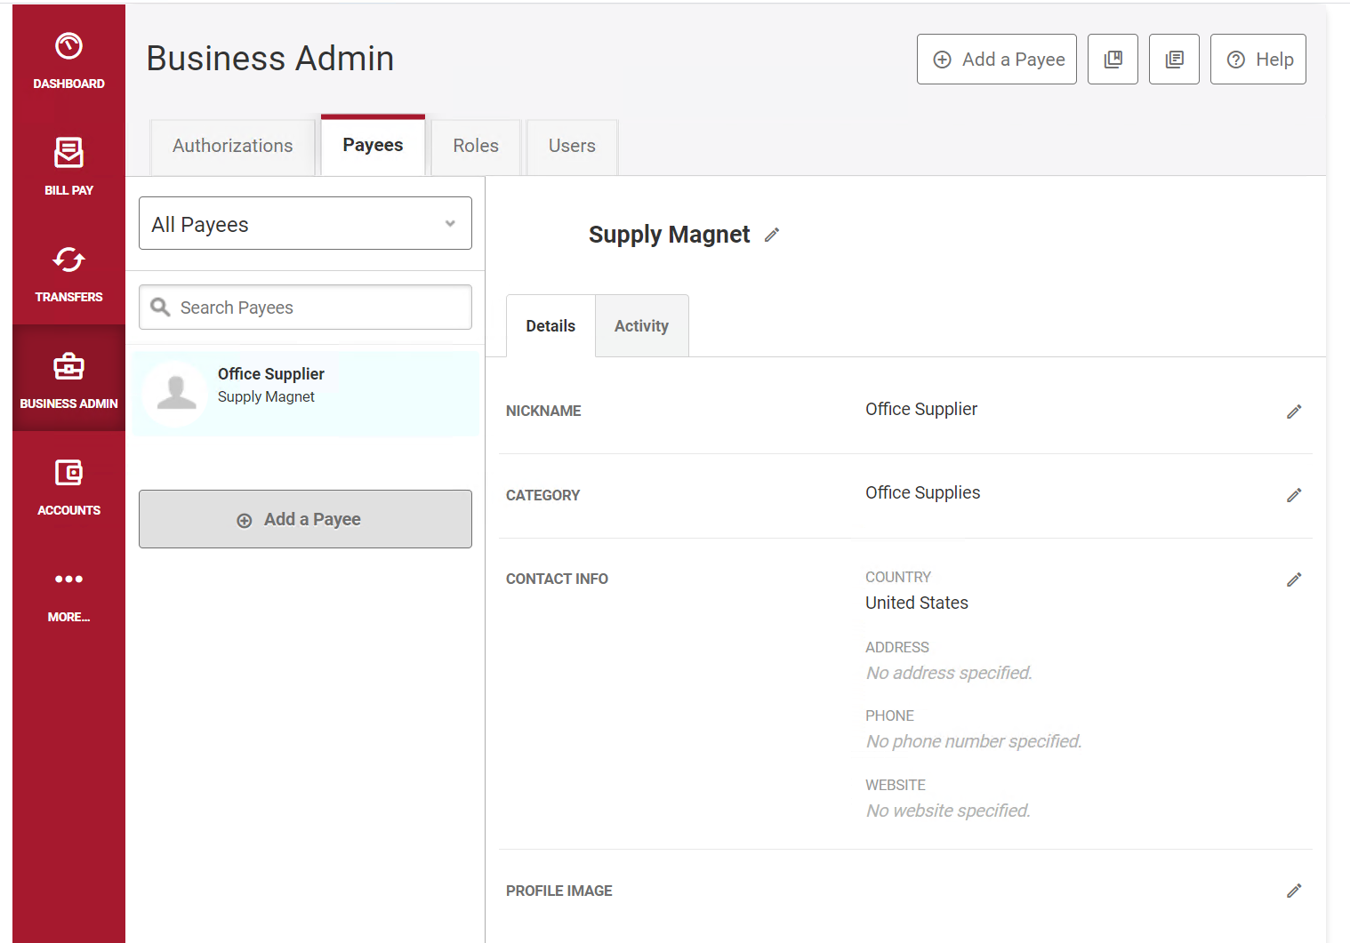Select the Office Supplier payee entry
This screenshot has height=943, width=1350.
305,393
